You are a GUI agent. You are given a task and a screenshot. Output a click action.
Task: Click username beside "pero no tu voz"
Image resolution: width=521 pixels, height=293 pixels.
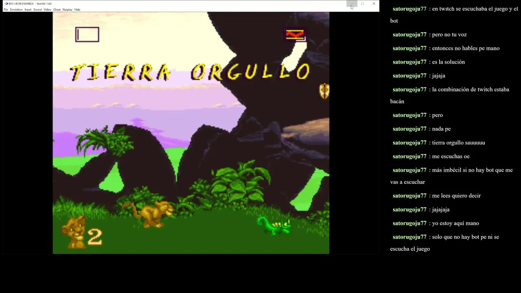click(x=409, y=35)
